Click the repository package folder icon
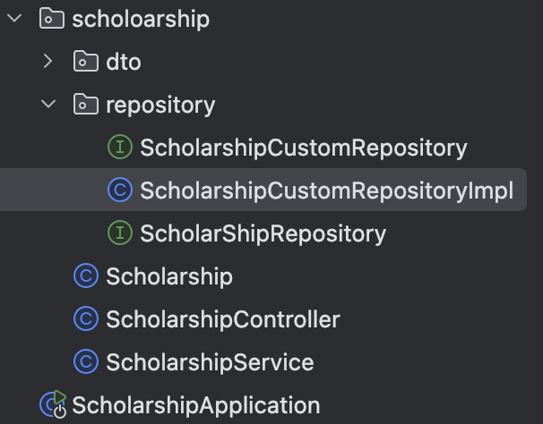The width and height of the screenshot is (543, 424). 85,104
